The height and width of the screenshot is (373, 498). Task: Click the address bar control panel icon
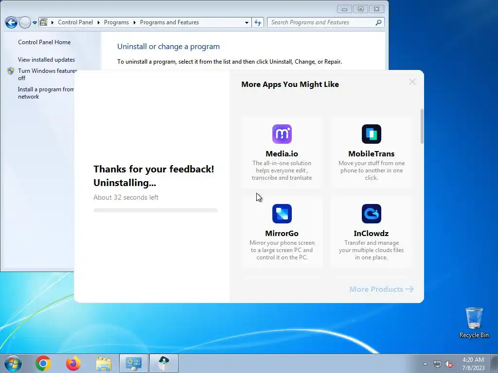pyautogui.click(x=43, y=22)
